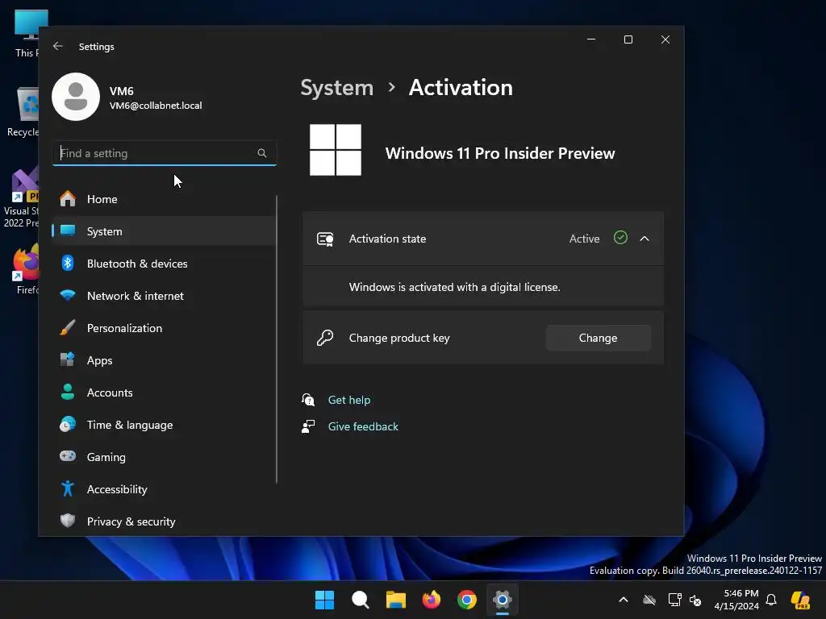
Task: Click the Give feedback person icon
Action: pyautogui.click(x=308, y=426)
